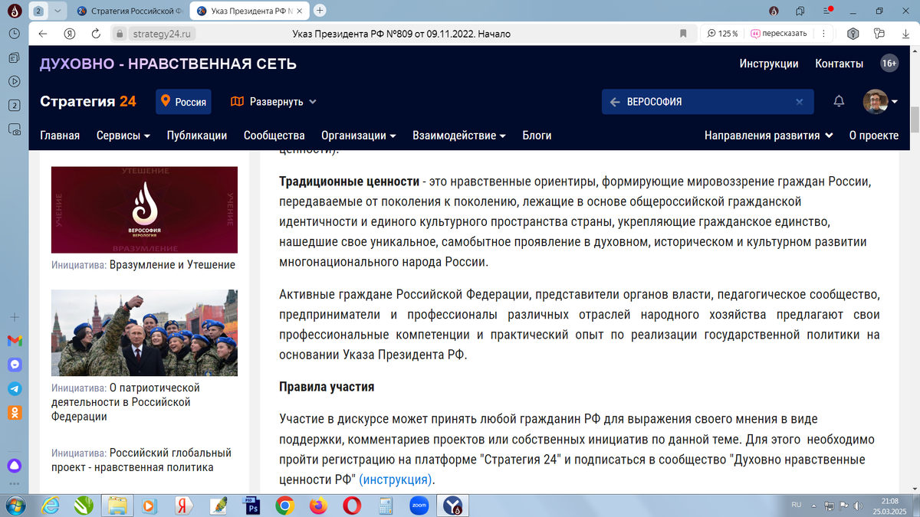Launch Internet Explorer from taskbar
Viewport: 920px width, 517px height.
[51, 506]
